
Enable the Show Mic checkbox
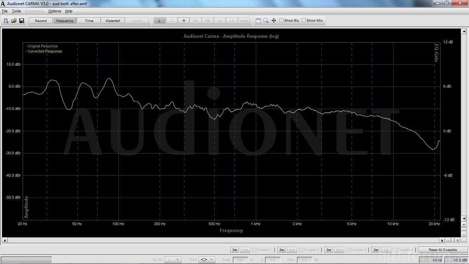304,20
